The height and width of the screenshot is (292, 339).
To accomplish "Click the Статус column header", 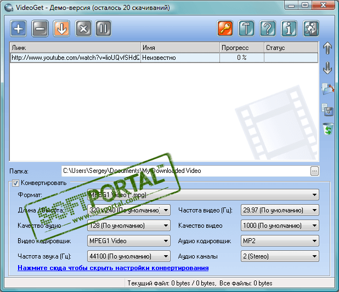I will click(x=291, y=48).
